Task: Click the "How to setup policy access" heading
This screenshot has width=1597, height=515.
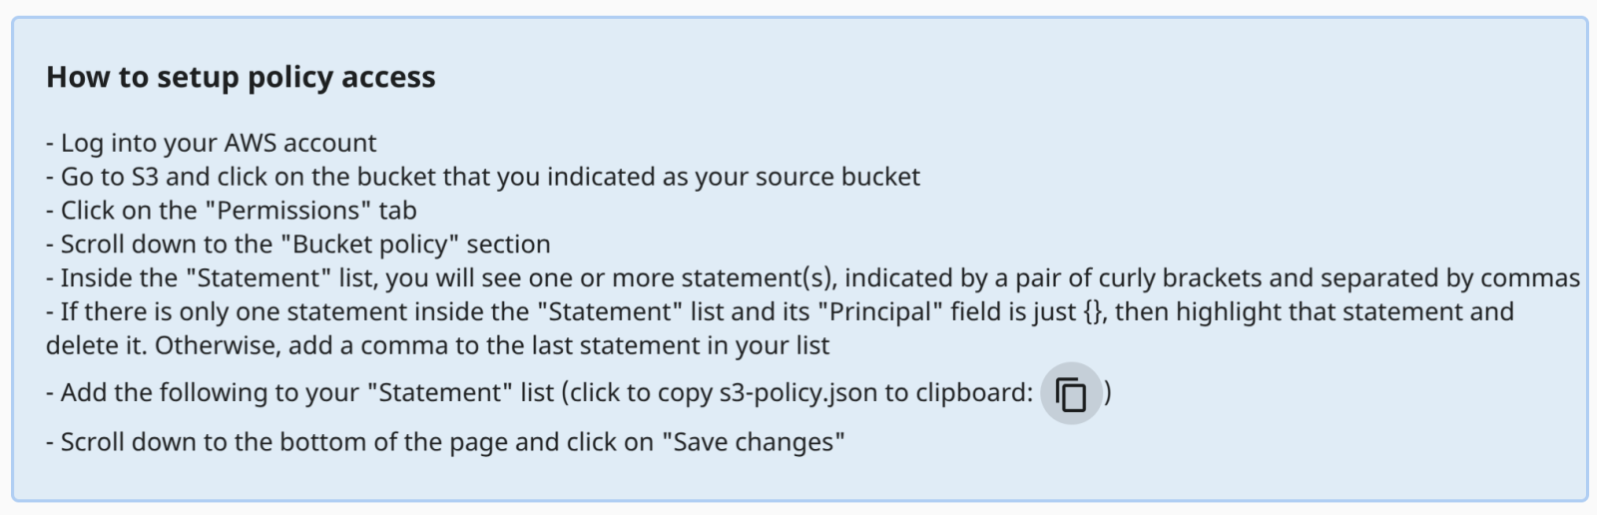Action: [241, 77]
